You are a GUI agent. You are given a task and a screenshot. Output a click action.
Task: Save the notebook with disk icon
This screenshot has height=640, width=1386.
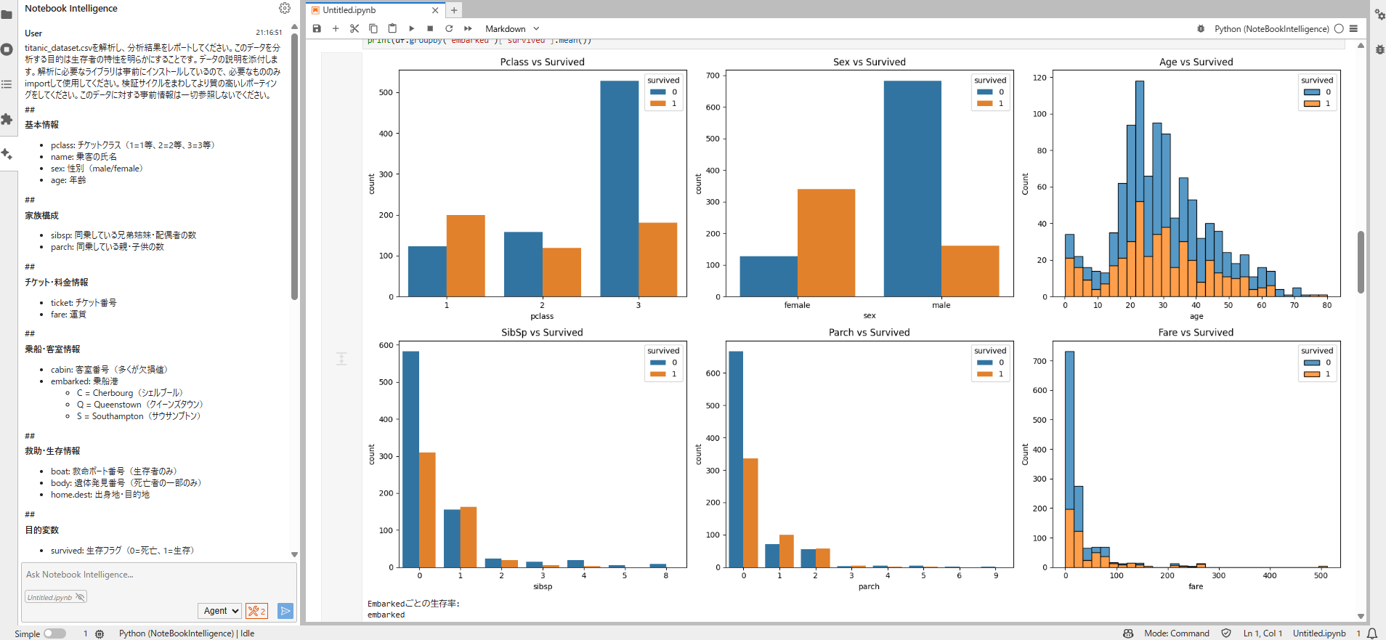(317, 28)
